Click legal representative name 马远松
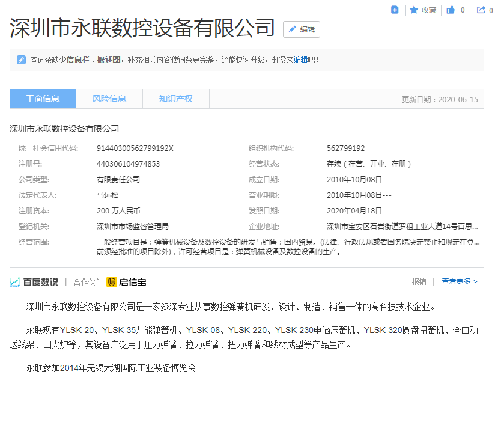 click(x=108, y=195)
